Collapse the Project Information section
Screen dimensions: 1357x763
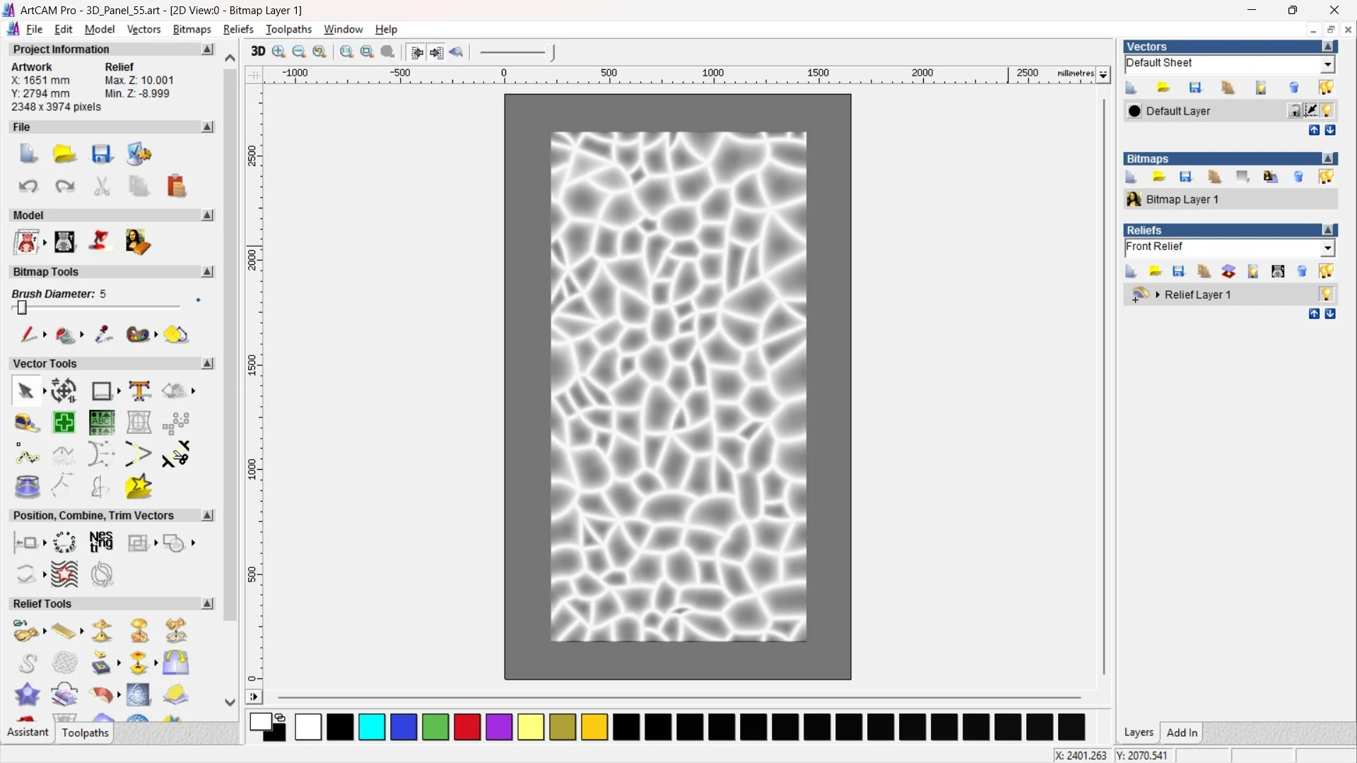(x=207, y=49)
